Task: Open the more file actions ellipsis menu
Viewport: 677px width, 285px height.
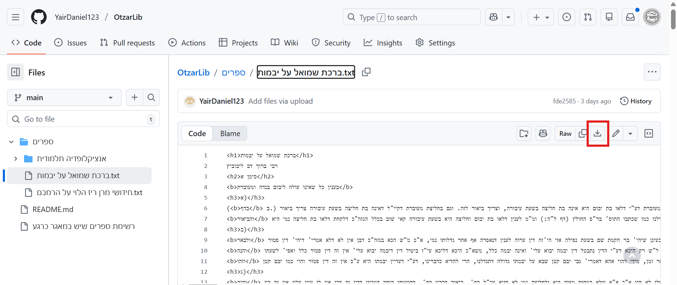Action: coord(652,72)
